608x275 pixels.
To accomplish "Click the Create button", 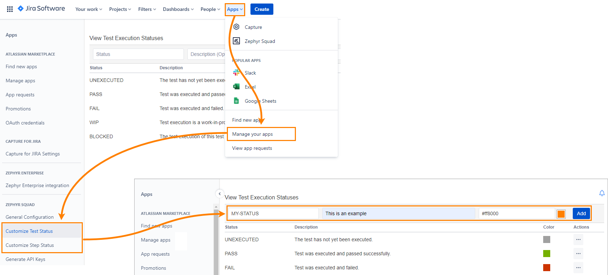I will [x=262, y=9].
